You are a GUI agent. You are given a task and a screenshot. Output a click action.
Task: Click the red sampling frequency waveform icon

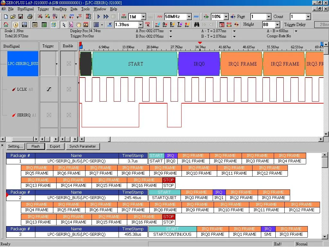click(x=160, y=17)
